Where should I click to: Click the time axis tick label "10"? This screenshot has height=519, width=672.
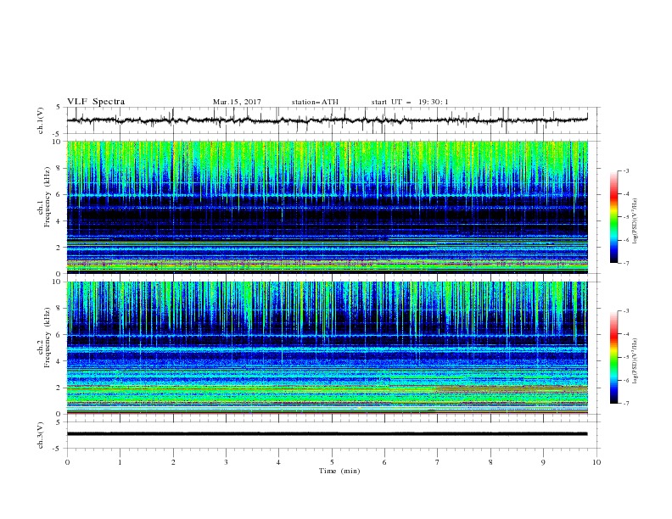pos(596,462)
